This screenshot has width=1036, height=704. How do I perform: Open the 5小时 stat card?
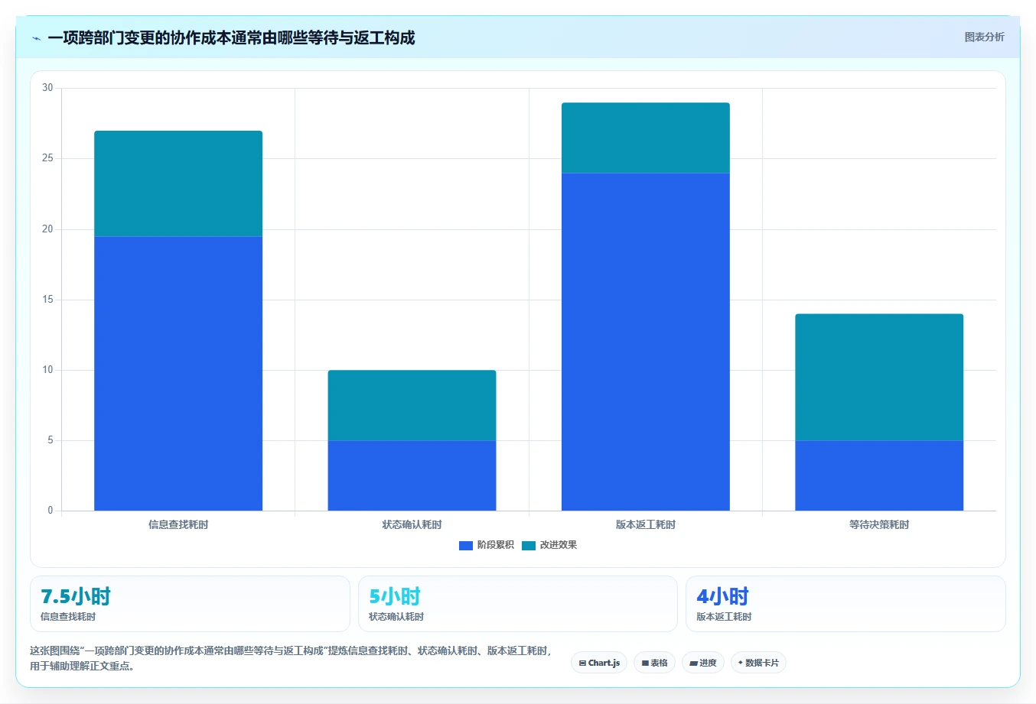point(518,604)
